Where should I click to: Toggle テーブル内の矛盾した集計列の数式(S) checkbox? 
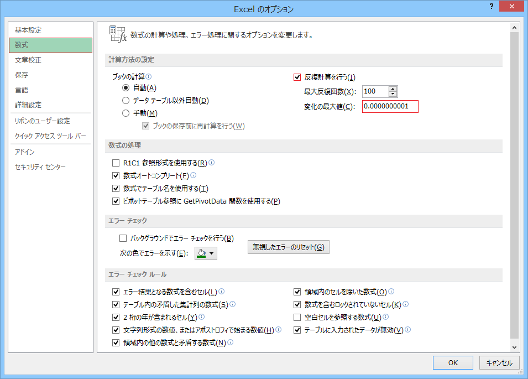click(116, 304)
